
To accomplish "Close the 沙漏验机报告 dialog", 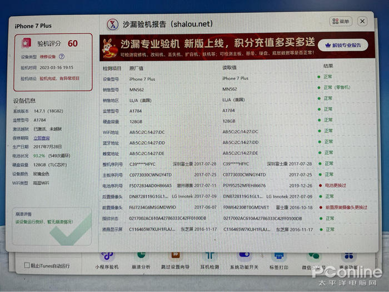I will click(x=362, y=21).
